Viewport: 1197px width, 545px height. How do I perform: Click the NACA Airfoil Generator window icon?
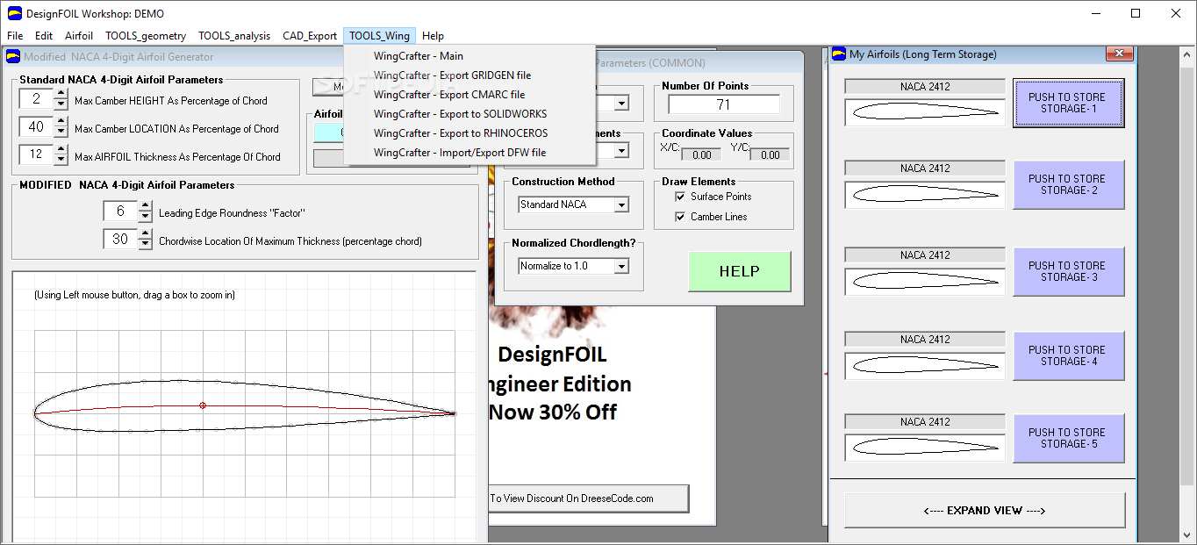[13, 57]
